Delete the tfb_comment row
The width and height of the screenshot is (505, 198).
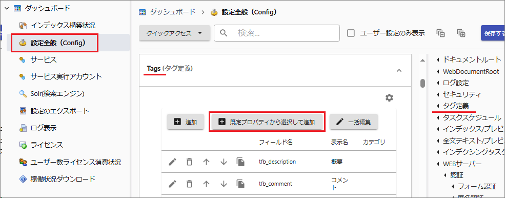coord(189,184)
